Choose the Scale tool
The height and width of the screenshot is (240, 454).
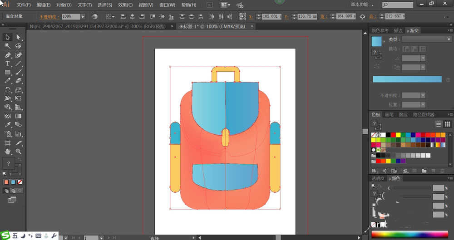[18, 90]
